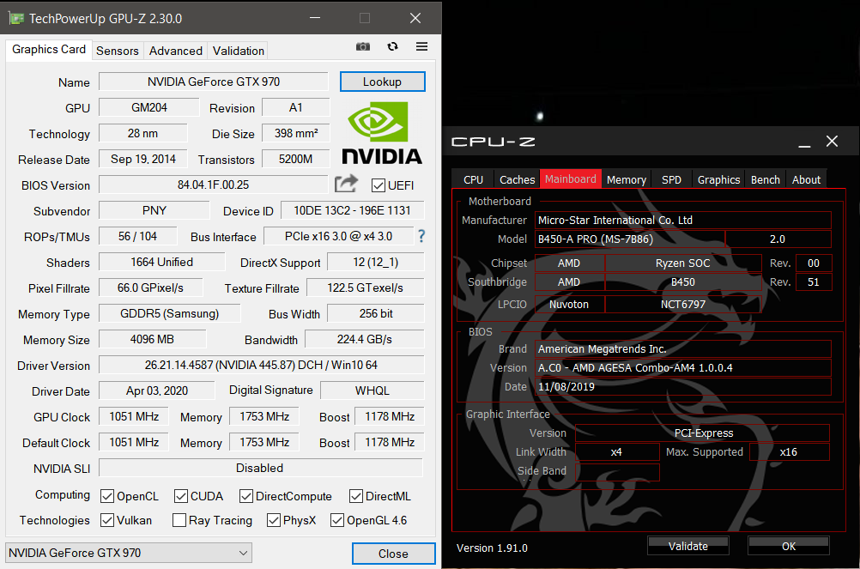Click the Shaders 1664 Unified field
860x569 pixels.
pyautogui.click(x=162, y=262)
